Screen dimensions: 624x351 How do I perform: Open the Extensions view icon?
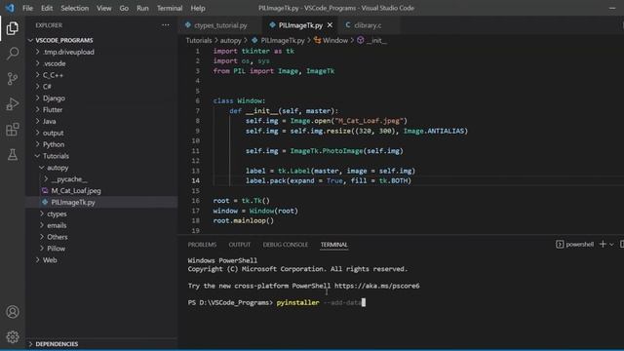pyautogui.click(x=13, y=130)
